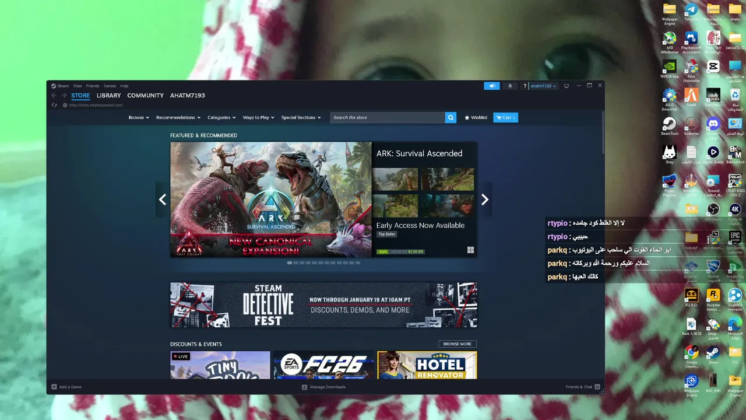Screen dimensions: 746x420
Task: Open ahatm7193 account dropdown
Action: [x=543, y=86]
